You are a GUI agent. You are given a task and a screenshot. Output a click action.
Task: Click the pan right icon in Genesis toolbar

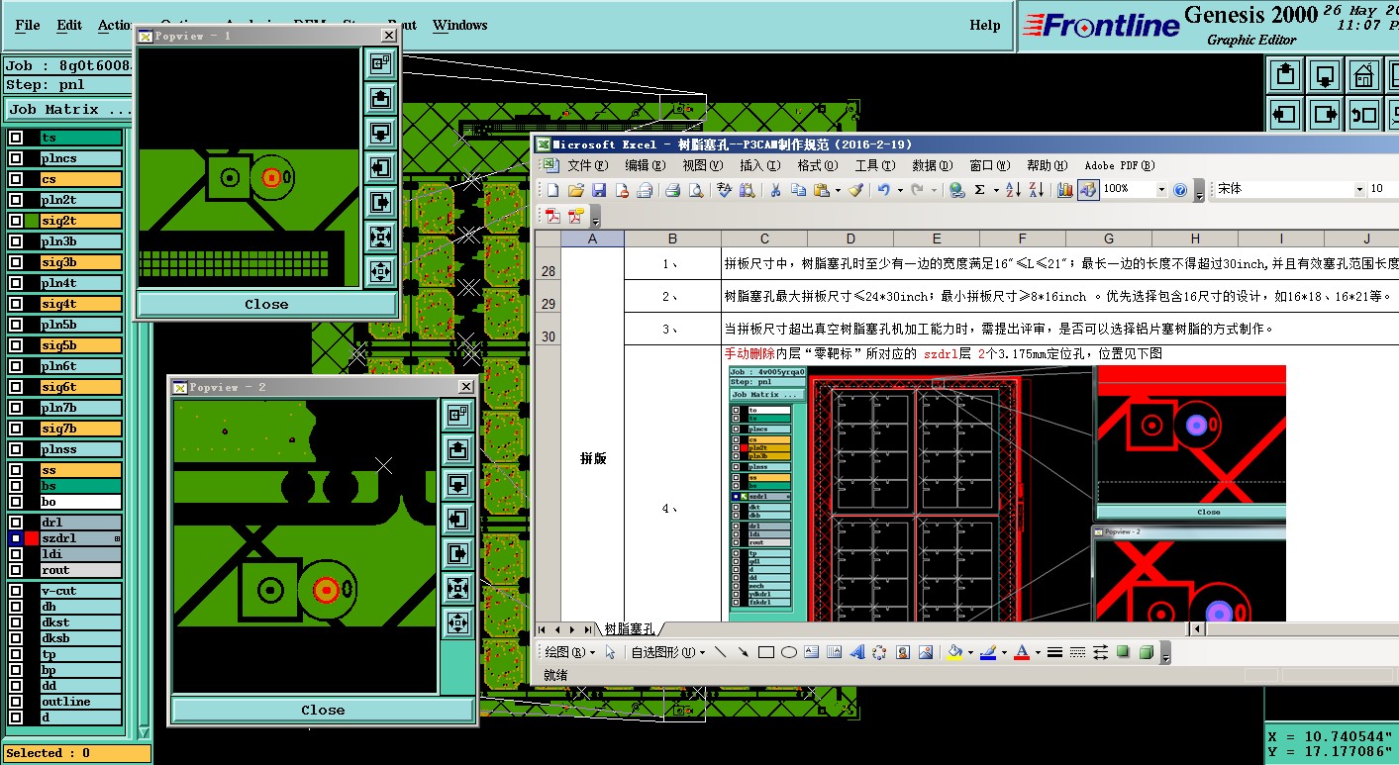pyautogui.click(x=1325, y=113)
